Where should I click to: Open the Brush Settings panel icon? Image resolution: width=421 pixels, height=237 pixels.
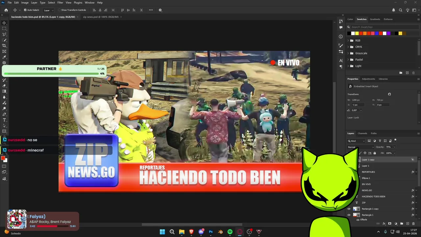[341, 51]
